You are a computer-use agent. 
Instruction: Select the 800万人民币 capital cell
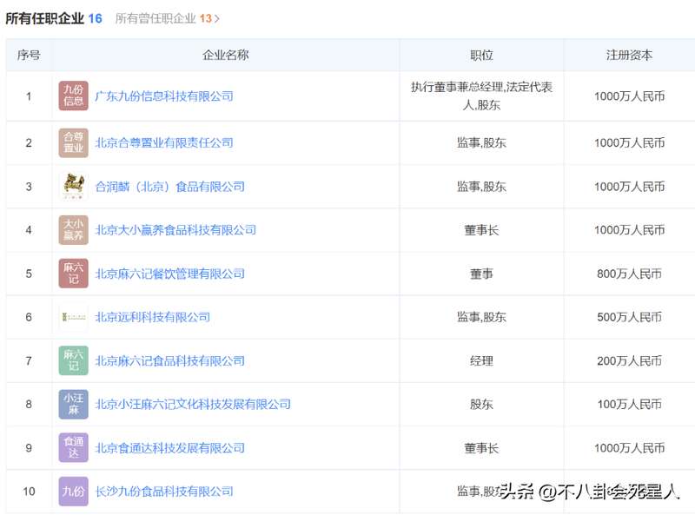click(x=629, y=274)
